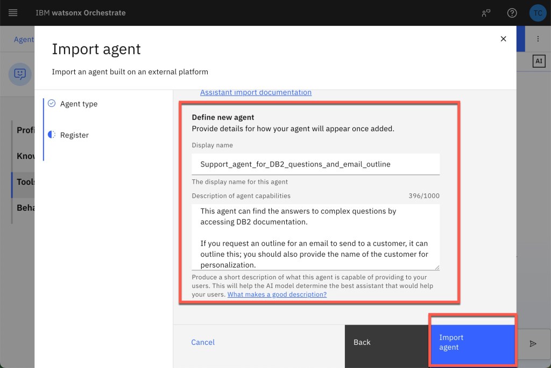Click the send message arrow icon
The width and height of the screenshot is (551, 368).
pos(533,344)
